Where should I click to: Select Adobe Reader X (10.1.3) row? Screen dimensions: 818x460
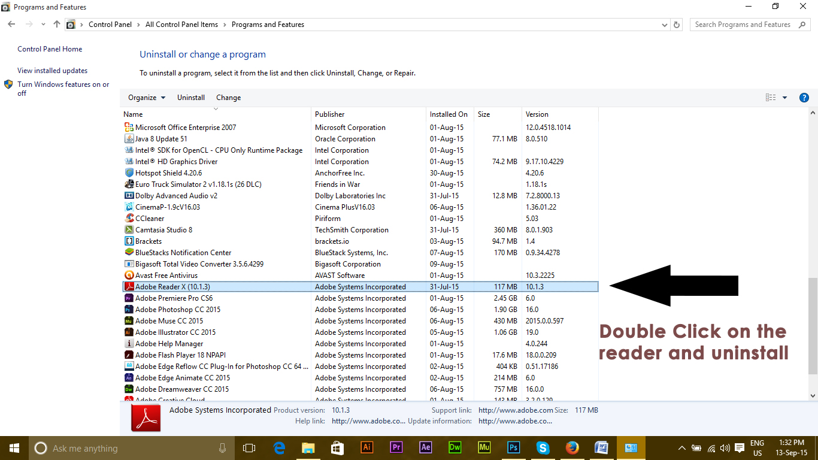[360, 287]
